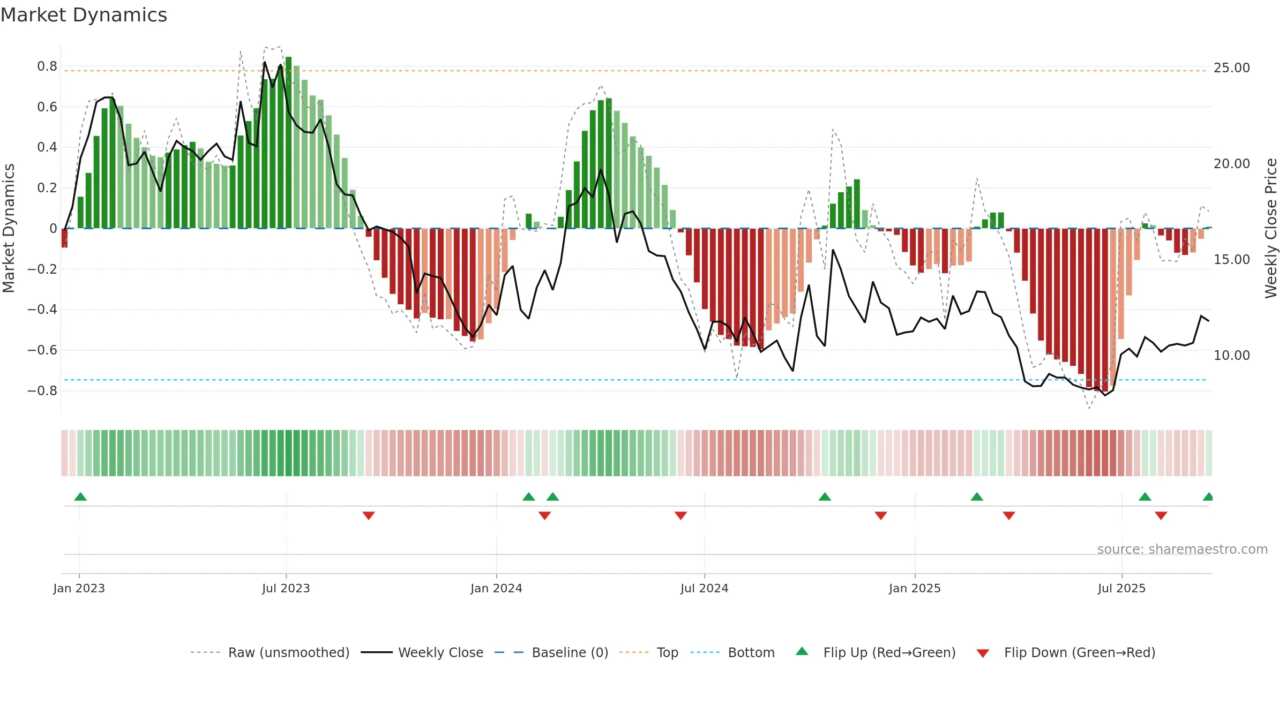The image size is (1286, 723).
Task: Click the 10.00 price axis label
Action: (x=1232, y=356)
